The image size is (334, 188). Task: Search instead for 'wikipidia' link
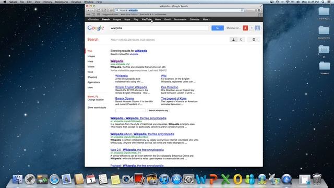pyautogui.click(x=134, y=54)
